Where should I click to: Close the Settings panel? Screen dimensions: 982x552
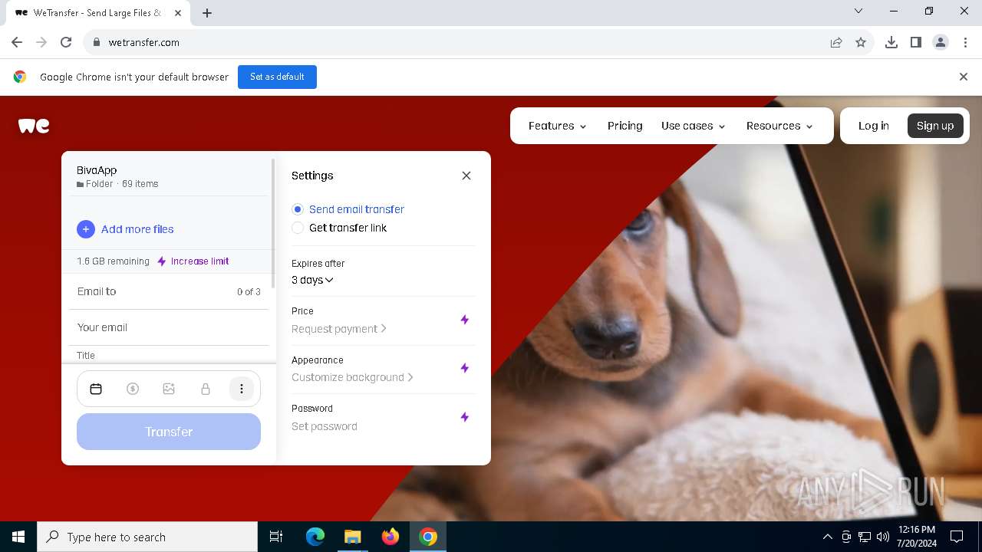tap(466, 176)
